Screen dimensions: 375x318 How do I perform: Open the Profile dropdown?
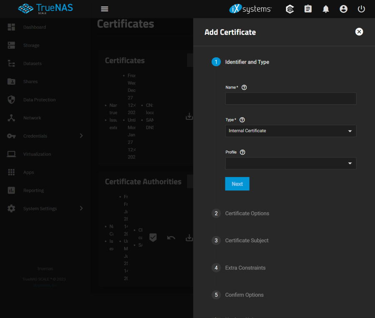click(x=290, y=163)
